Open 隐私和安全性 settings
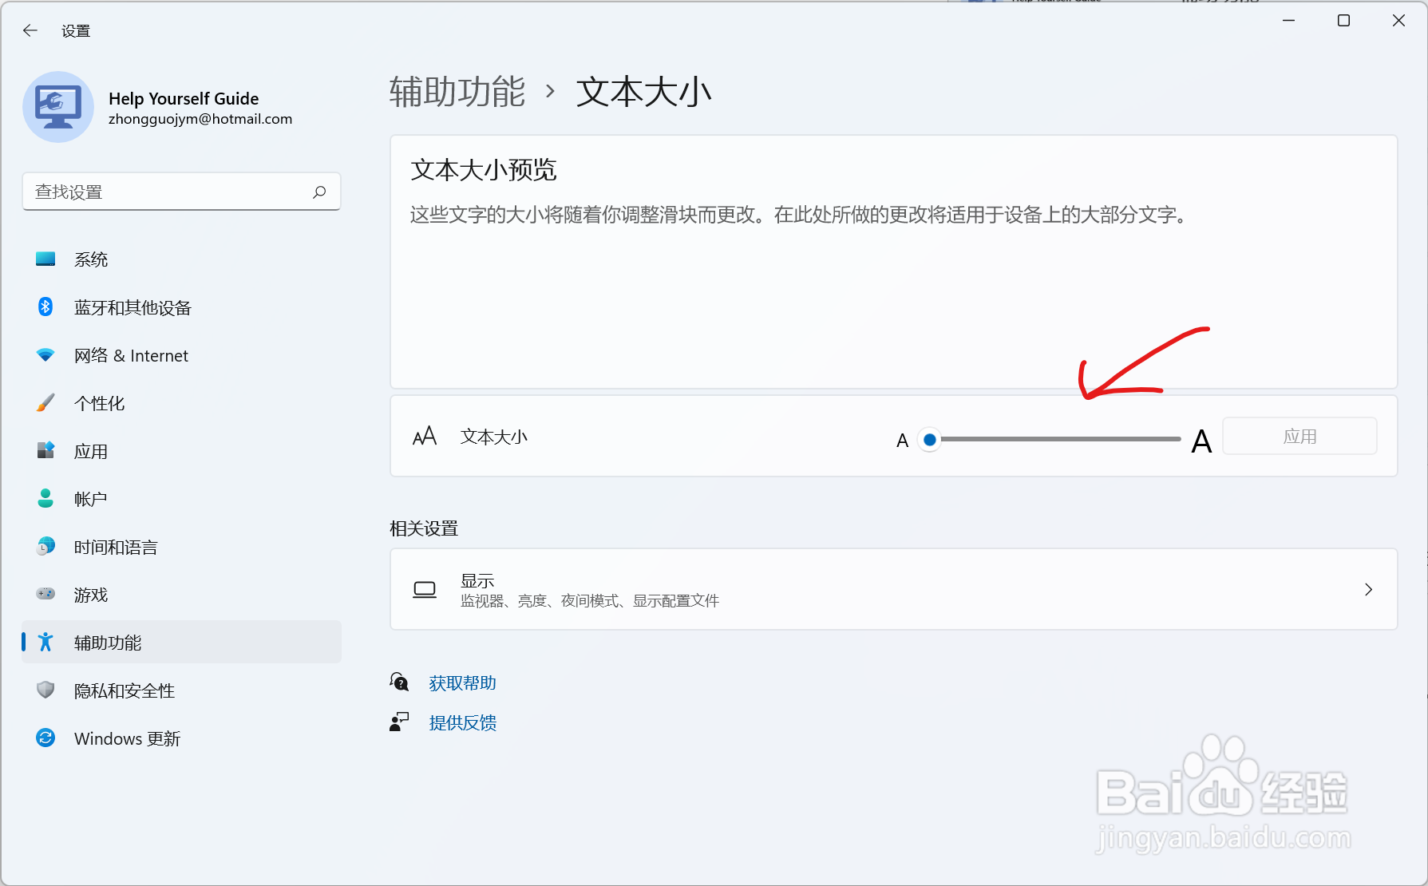The height and width of the screenshot is (886, 1428). click(x=181, y=690)
